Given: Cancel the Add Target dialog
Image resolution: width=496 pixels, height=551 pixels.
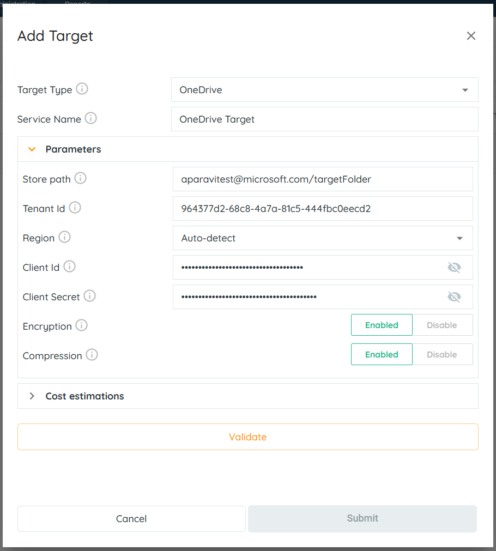Looking at the screenshot, I should point(131,519).
